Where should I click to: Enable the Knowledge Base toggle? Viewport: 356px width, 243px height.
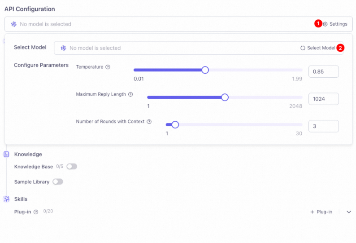click(72, 167)
